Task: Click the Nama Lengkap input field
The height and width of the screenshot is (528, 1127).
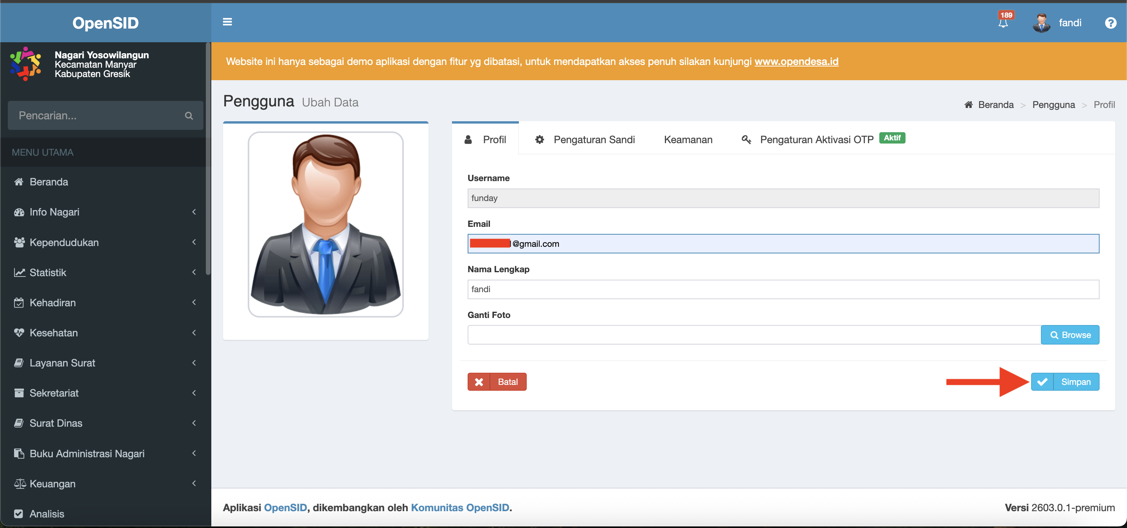Action: click(783, 289)
